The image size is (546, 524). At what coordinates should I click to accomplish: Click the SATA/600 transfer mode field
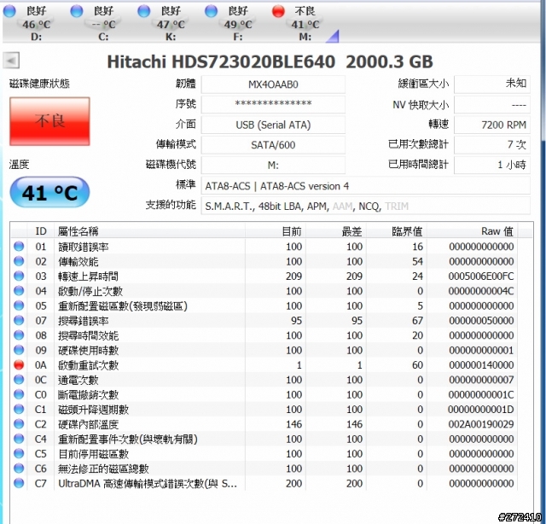273,144
